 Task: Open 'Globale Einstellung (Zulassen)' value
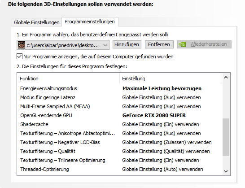[167, 142]
